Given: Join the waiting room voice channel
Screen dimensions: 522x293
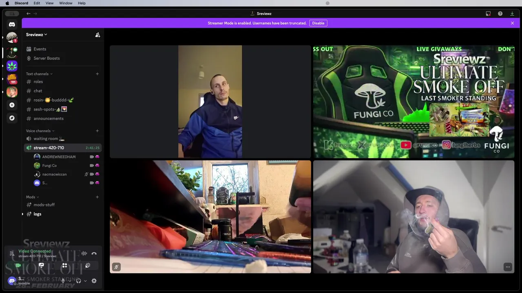Looking at the screenshot, I should click(63, 138).
